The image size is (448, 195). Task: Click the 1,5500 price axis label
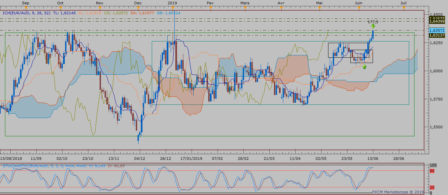point(436,127)
